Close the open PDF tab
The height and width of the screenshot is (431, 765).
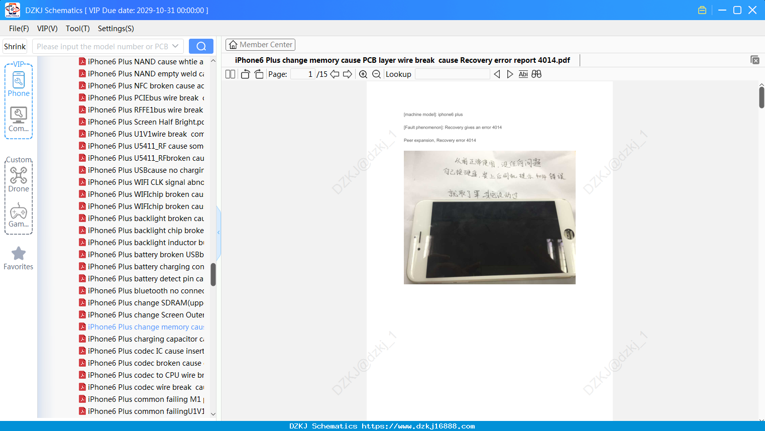point(754,60)
